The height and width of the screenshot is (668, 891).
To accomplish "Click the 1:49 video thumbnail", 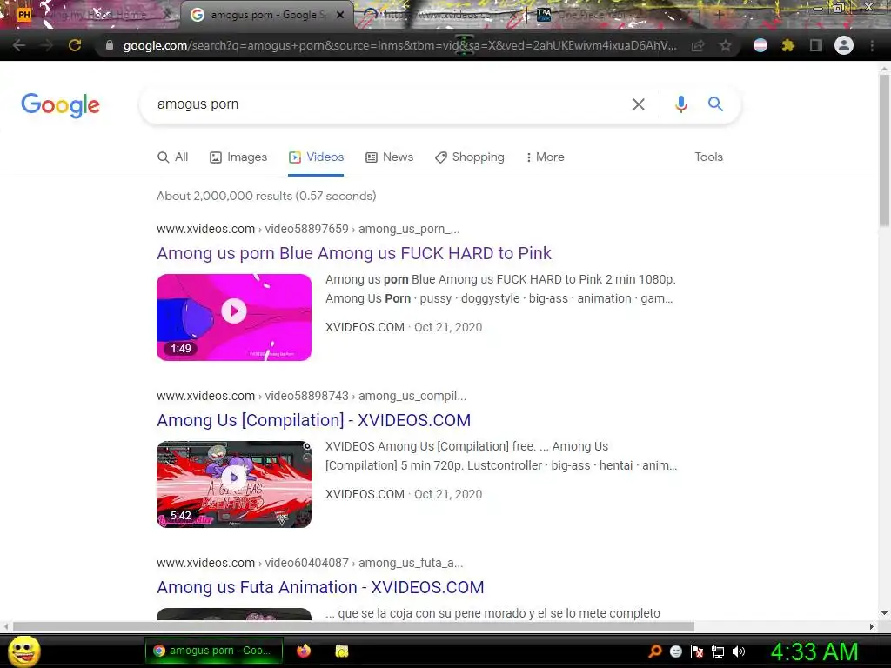I will (x=234, y=317).
